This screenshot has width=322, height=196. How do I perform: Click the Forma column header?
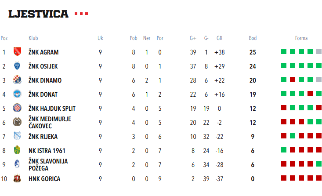point(301,38)
